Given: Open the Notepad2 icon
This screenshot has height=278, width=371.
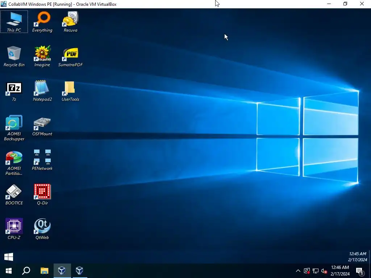Looking at the screenshot, I should [x=42, y=91].
